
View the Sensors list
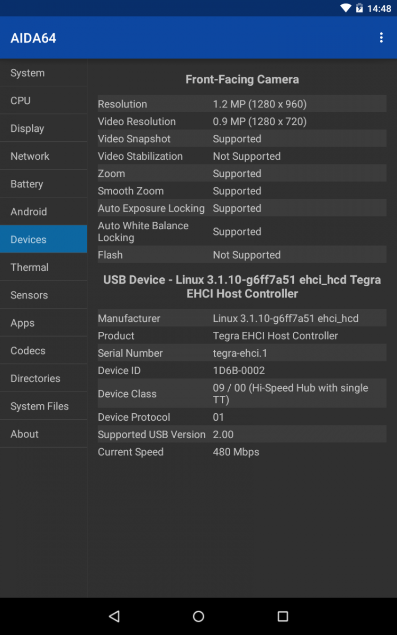tap(43, 295)
